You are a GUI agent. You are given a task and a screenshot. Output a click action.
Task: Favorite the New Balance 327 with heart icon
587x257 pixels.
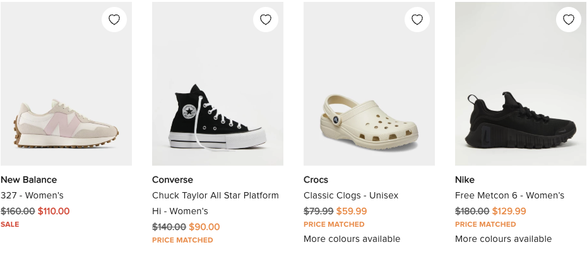114,20
